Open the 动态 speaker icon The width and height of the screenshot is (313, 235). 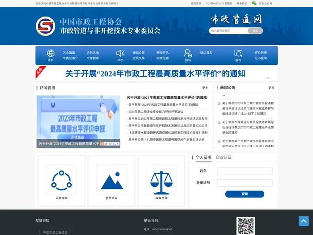pos(120,54)
